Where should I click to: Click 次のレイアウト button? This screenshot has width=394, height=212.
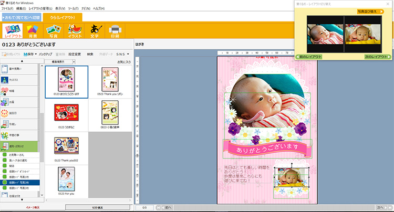[x=377, y=56]
